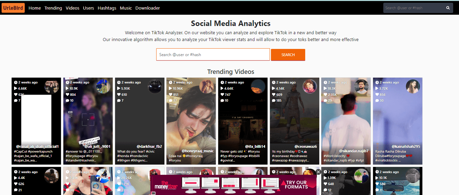Click the magnifier icon in top search bar
459x195 pixels.
[448, 8]
